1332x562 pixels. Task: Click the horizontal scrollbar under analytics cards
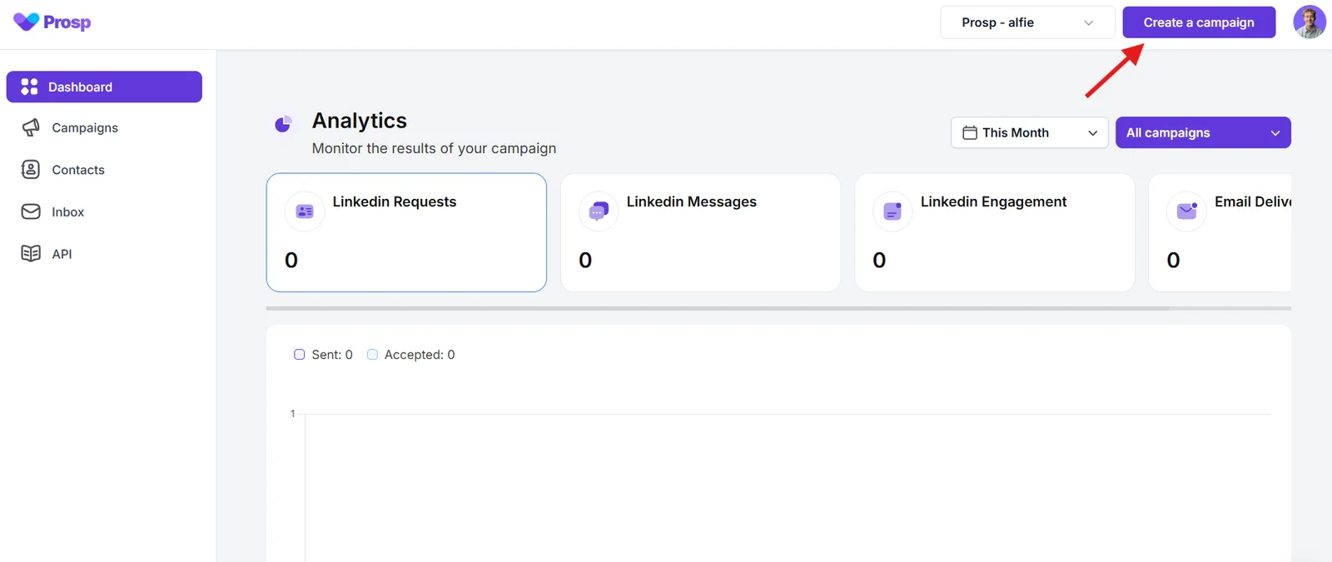click(718, 308)
